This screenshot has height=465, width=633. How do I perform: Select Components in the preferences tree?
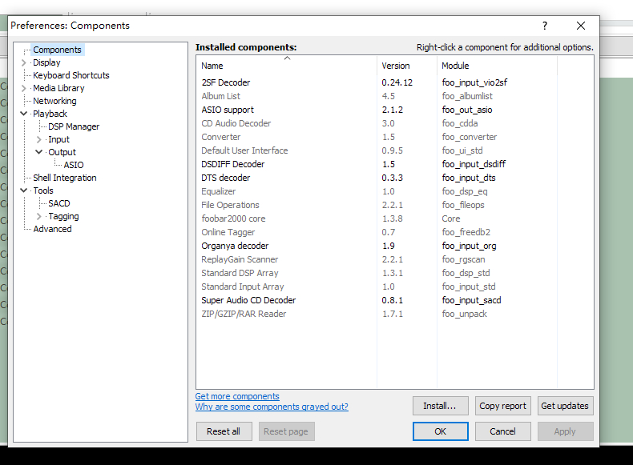[57, 50]
